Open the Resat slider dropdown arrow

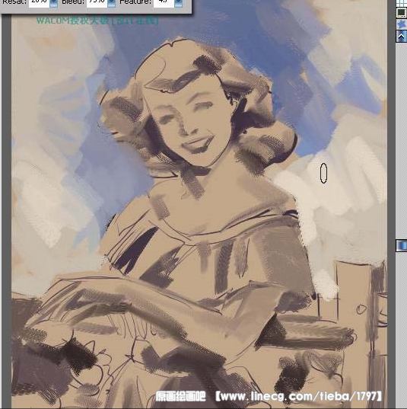point(53,3)
